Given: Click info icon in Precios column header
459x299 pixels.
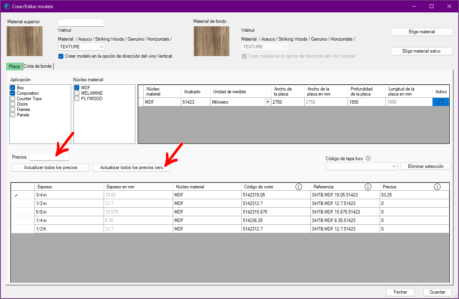Looking at the screenshot, I should pos(437,187).
